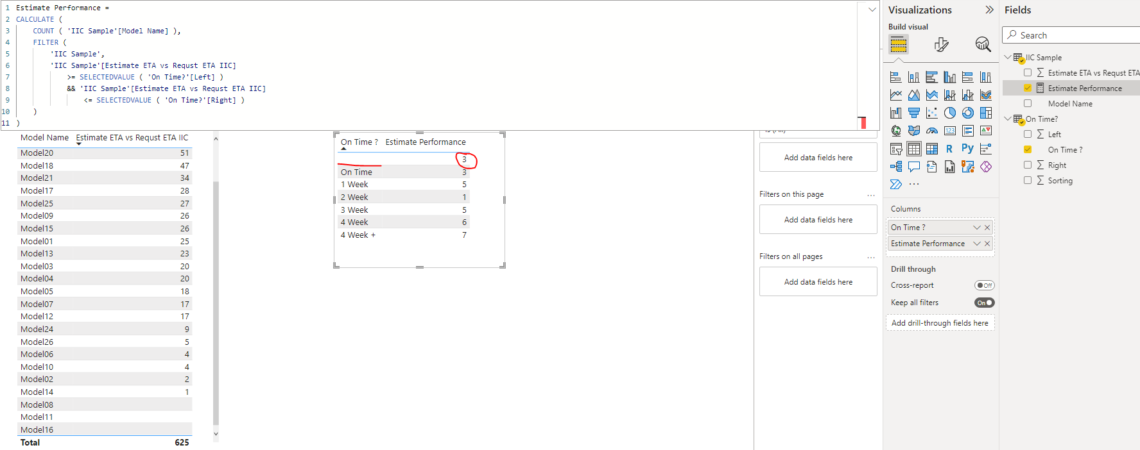Remove On Time ? from Columns
Image resolution: width=1140 pixels, height=450 pixels.
[x=987, y=228]
